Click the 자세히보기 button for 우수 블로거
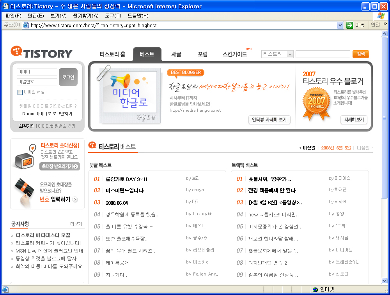 354,119
